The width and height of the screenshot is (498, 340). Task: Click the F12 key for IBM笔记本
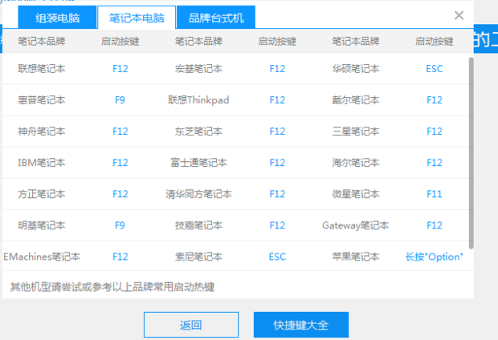120,163
